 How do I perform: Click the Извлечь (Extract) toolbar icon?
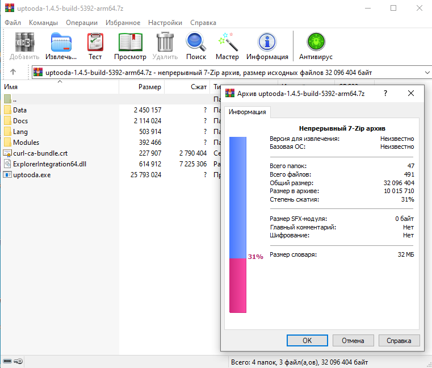61,42
